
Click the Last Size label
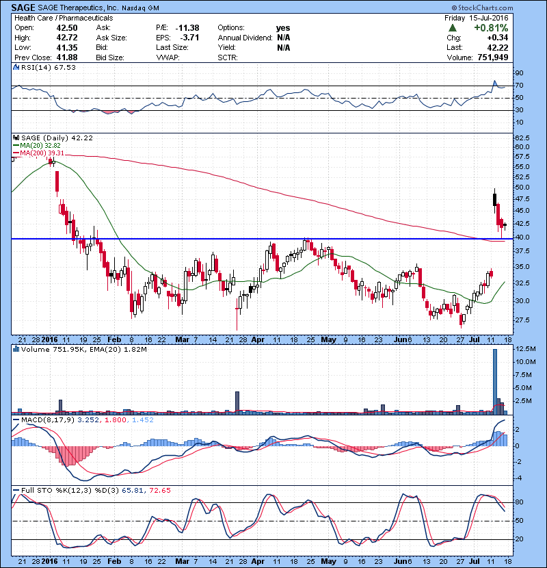(172, 47)
